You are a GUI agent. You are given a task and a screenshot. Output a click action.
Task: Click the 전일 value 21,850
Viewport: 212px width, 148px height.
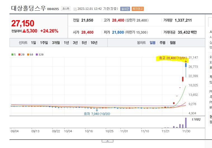pyautogui.click(x=87, y=20)
